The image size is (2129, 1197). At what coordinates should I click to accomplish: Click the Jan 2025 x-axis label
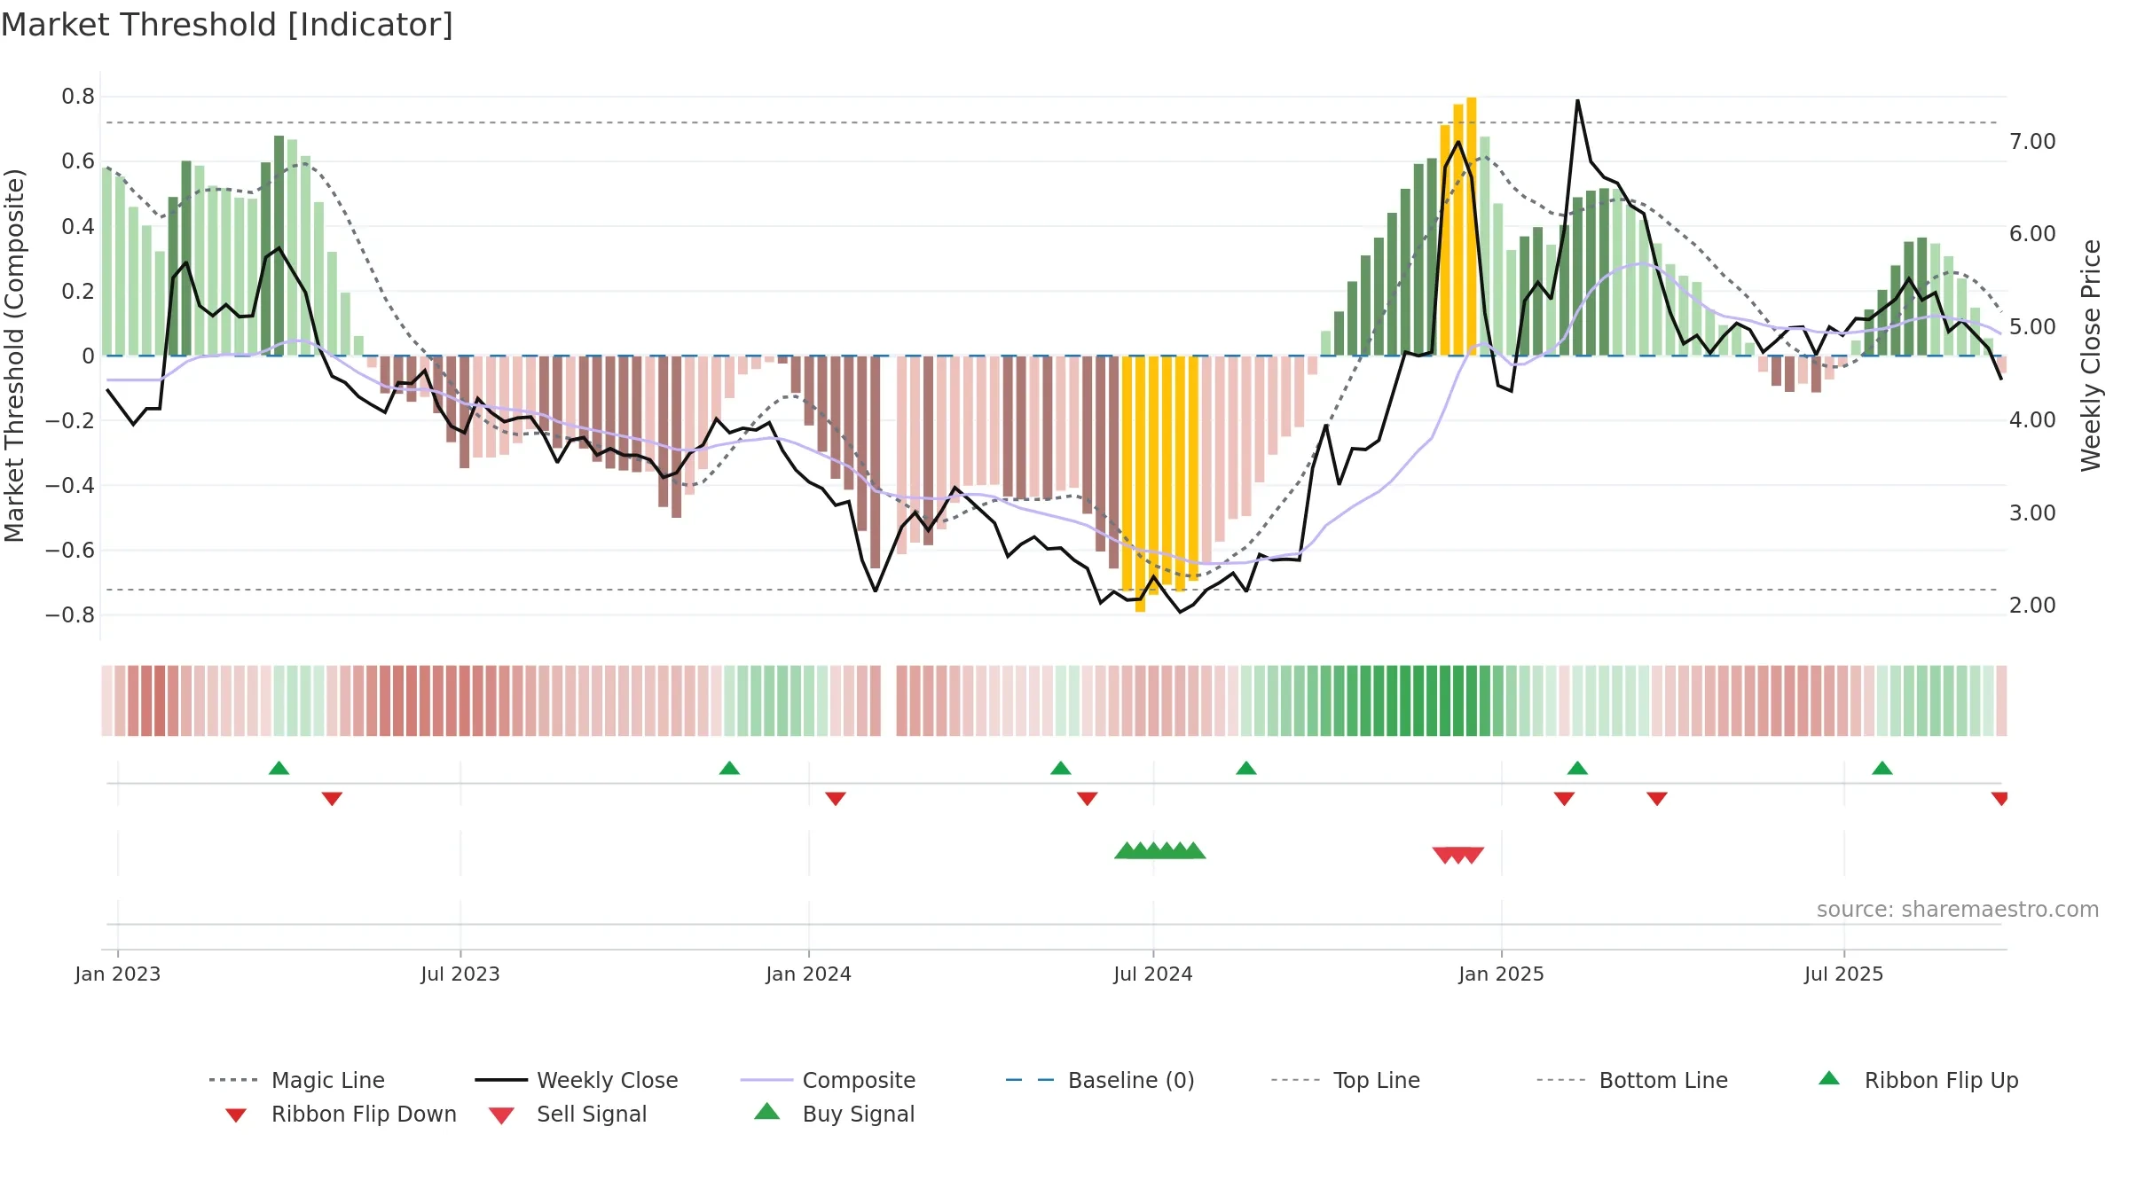point(1502,974)
